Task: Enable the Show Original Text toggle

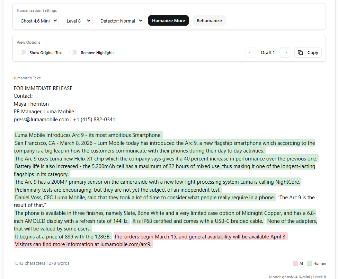Action: coord(22,52)
